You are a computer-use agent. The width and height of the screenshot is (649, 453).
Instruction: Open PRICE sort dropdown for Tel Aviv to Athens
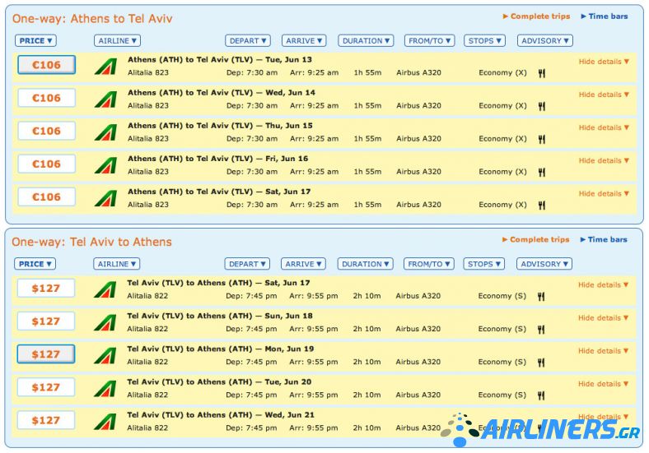[x=35, y=264]
